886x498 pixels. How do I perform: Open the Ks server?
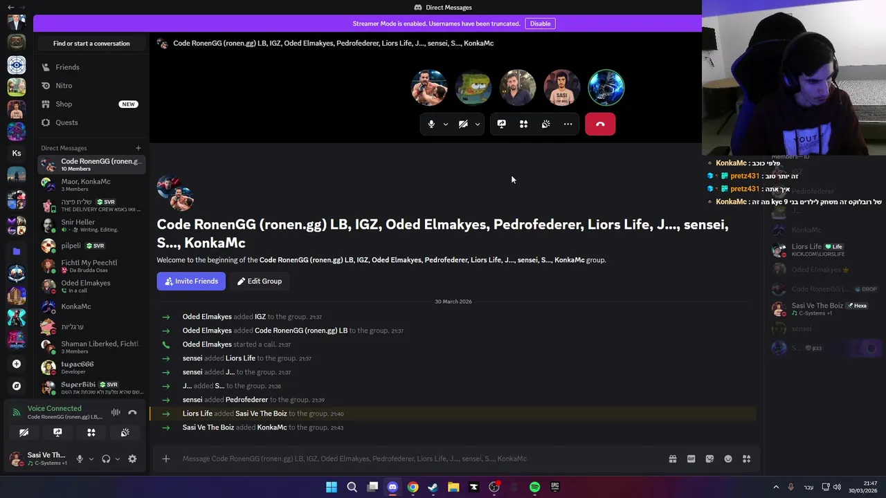17,153
